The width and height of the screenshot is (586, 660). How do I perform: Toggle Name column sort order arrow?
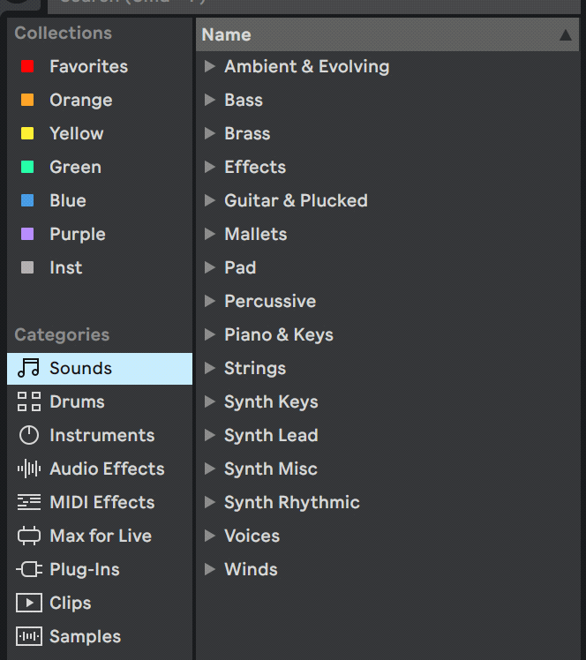click(x=565, y=35)
